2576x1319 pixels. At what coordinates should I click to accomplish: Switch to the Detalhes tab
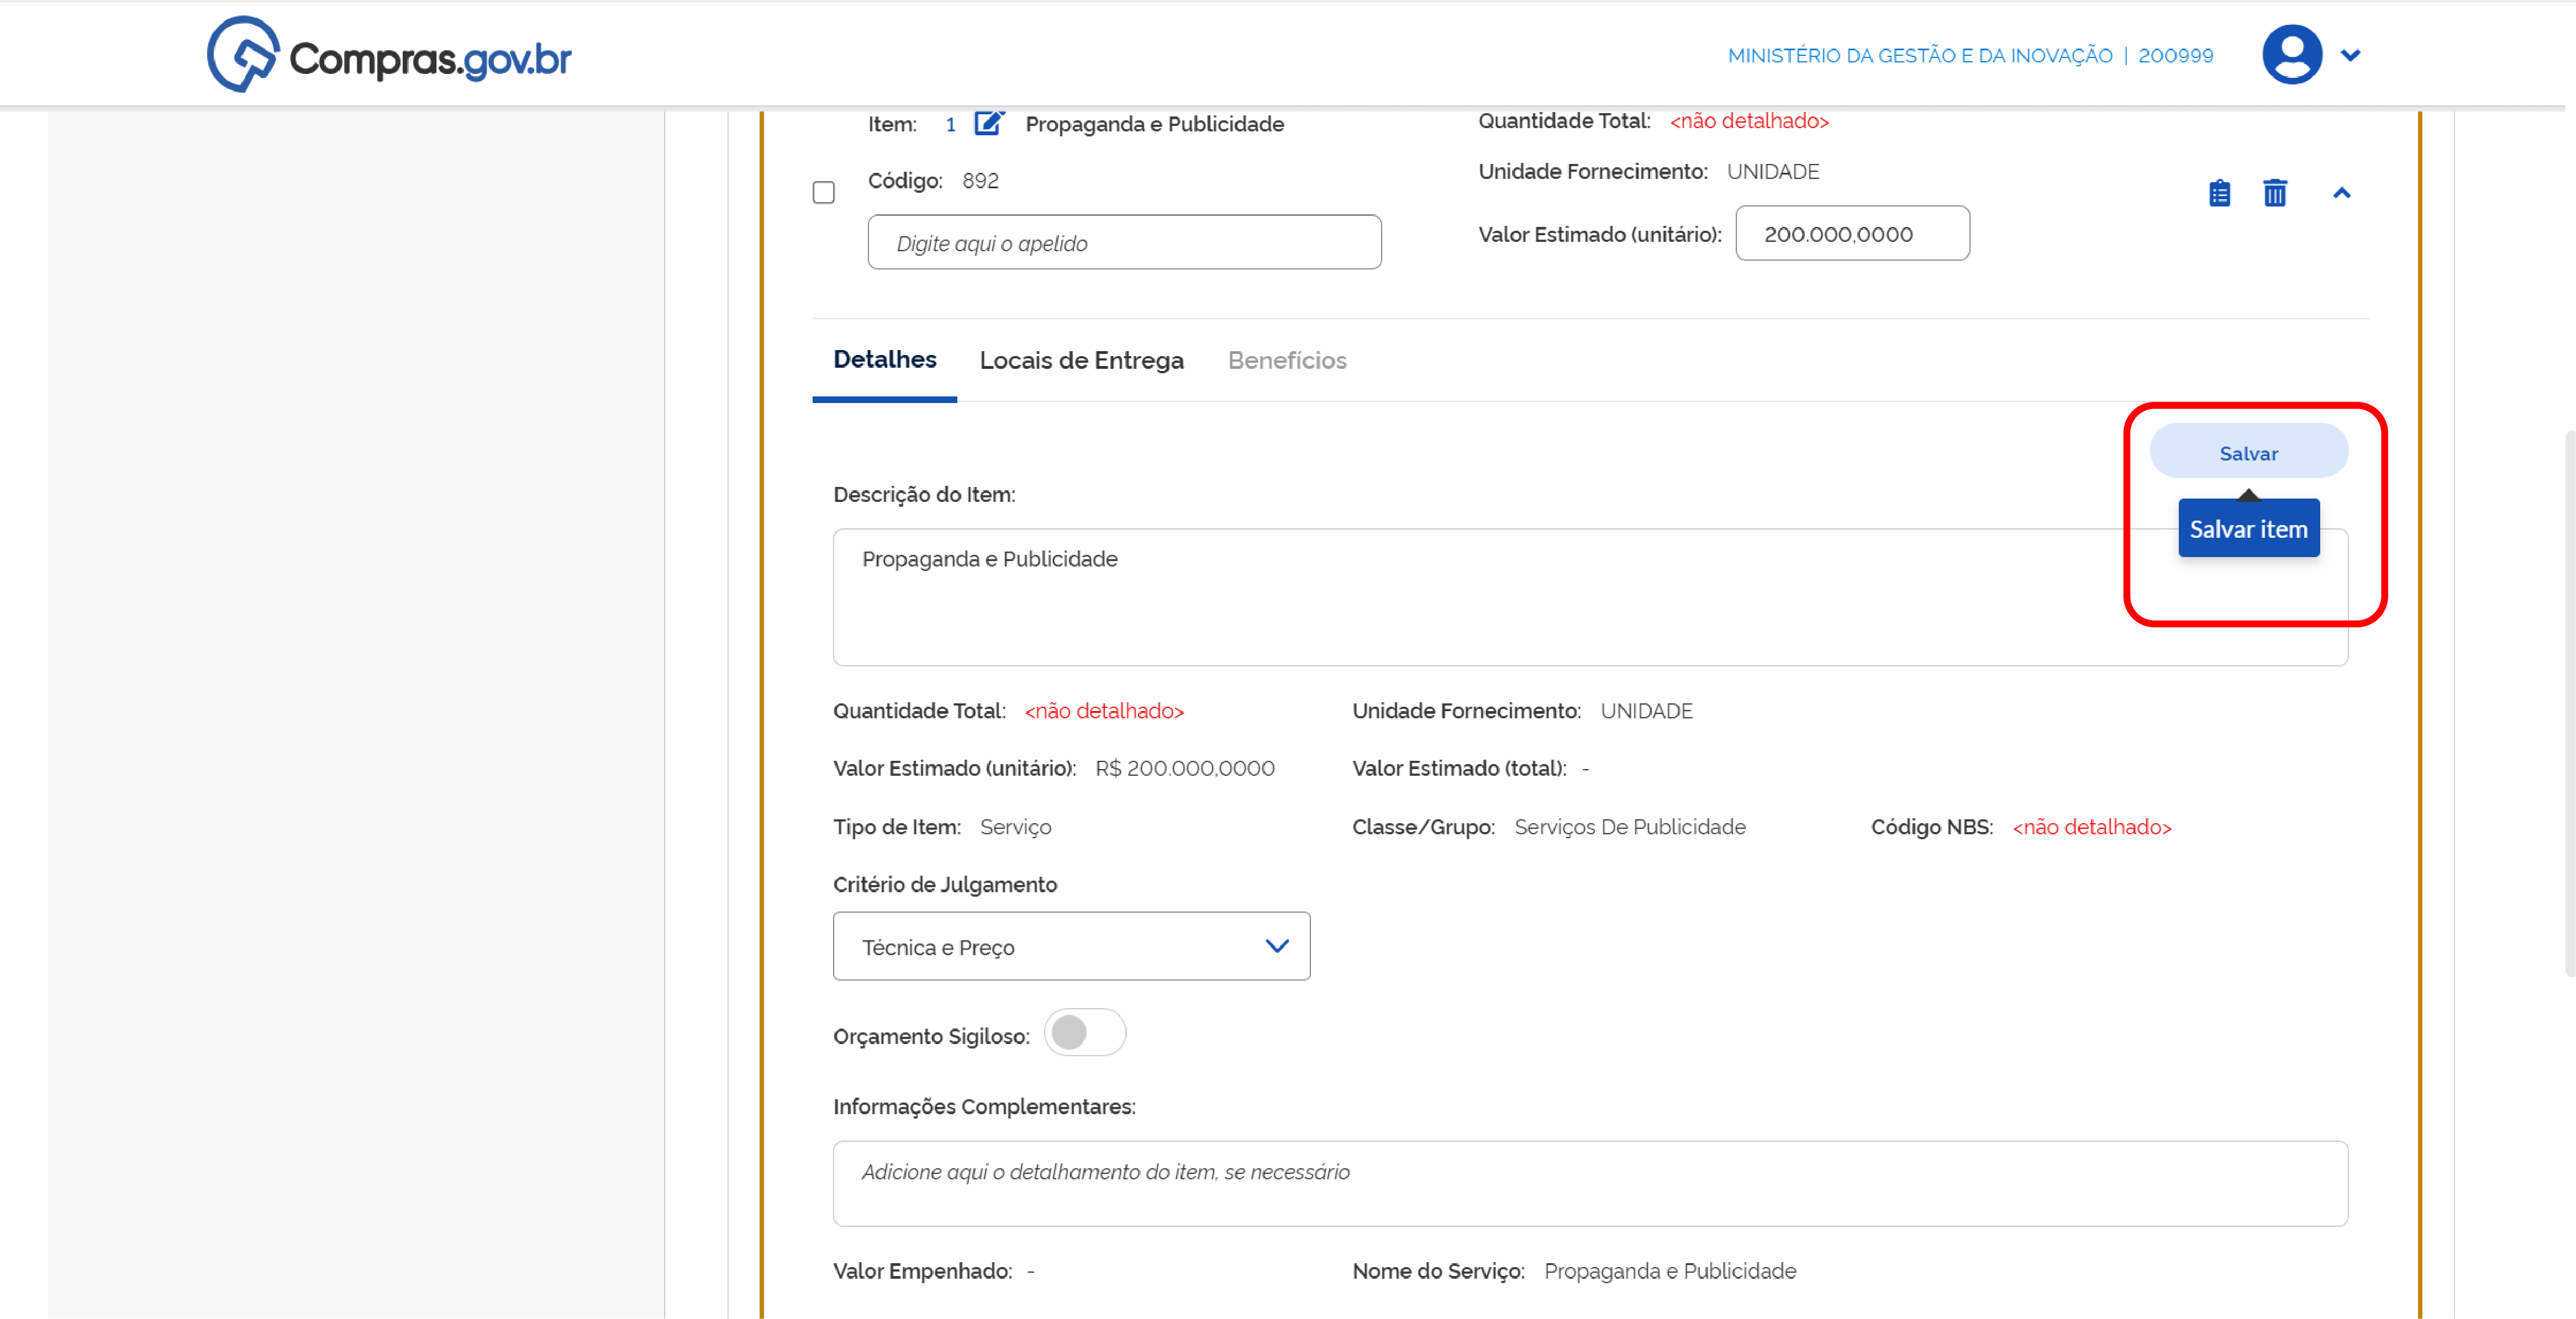885,360
